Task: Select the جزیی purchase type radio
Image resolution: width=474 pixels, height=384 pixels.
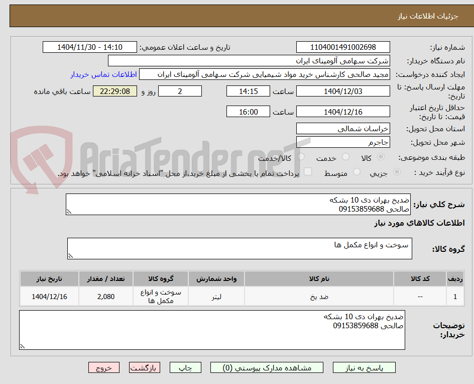Action: point(397,172)
